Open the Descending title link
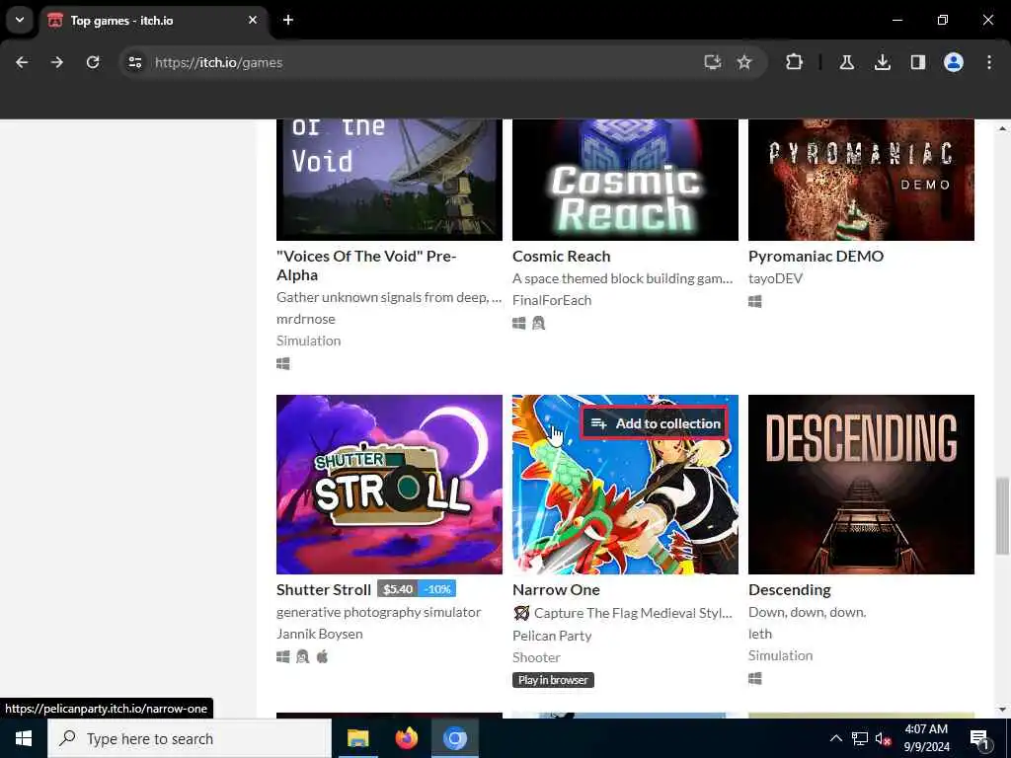 tap(790, 590)
